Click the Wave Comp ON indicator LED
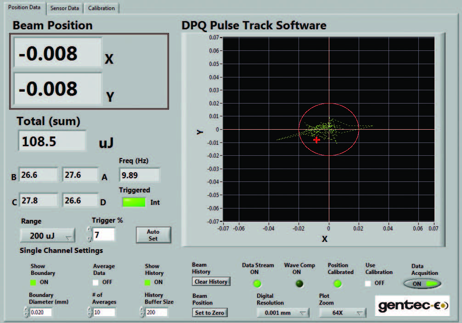 click(299, 284)
